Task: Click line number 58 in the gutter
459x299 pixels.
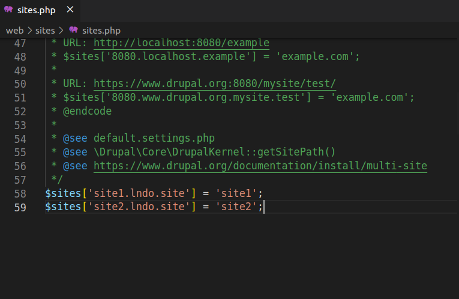Action: 20,193
